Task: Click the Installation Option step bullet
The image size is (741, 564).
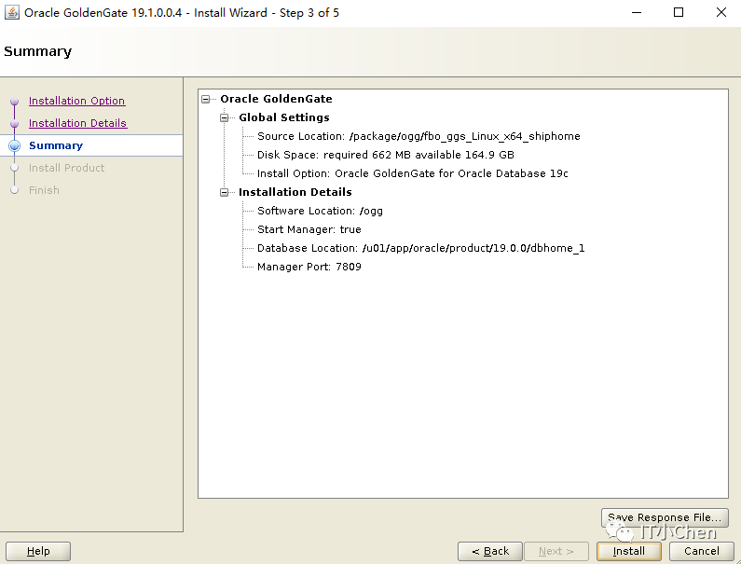Action: 15,102
